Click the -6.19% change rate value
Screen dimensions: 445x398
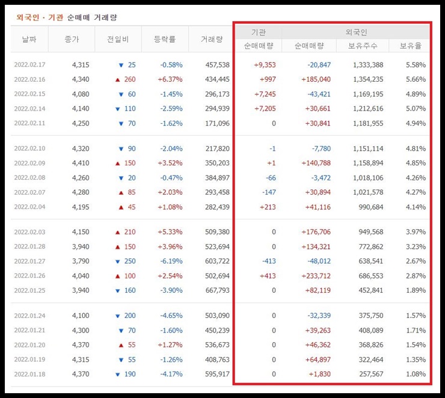point(171,262)
